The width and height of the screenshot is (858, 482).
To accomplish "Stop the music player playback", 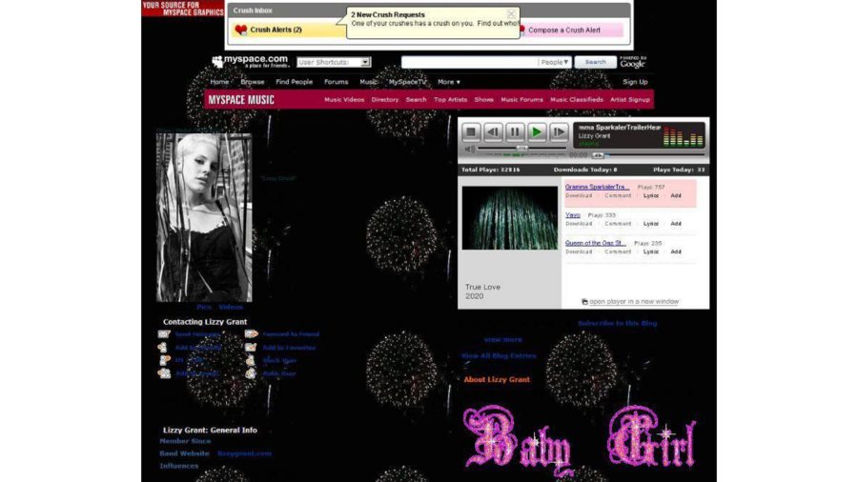I will 471,131.
